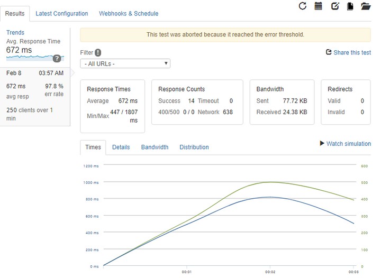
Task: Open the All URLs filter dropdown
Action: pos(125,63)
